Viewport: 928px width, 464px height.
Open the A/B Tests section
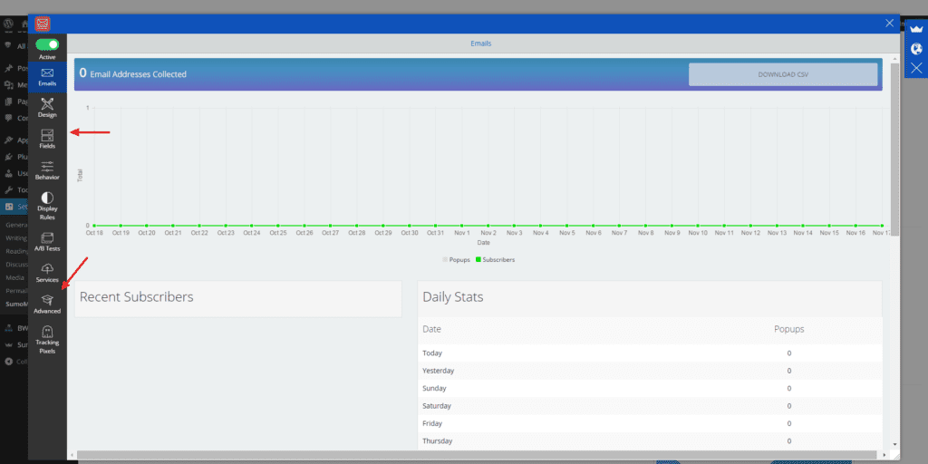[47, 241]
